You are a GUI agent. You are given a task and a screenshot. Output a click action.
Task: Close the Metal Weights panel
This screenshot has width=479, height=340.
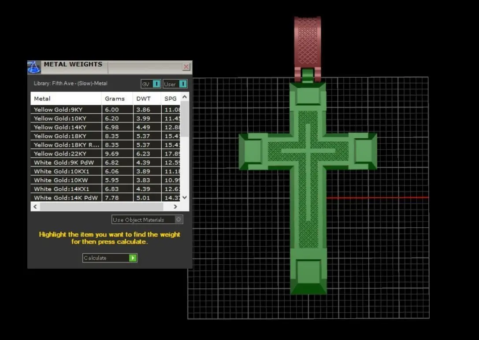pyautogui.click(x=186, y=67)
